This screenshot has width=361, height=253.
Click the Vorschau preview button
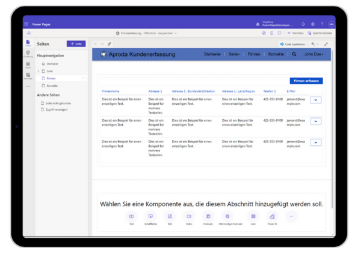tap(295, 33)
